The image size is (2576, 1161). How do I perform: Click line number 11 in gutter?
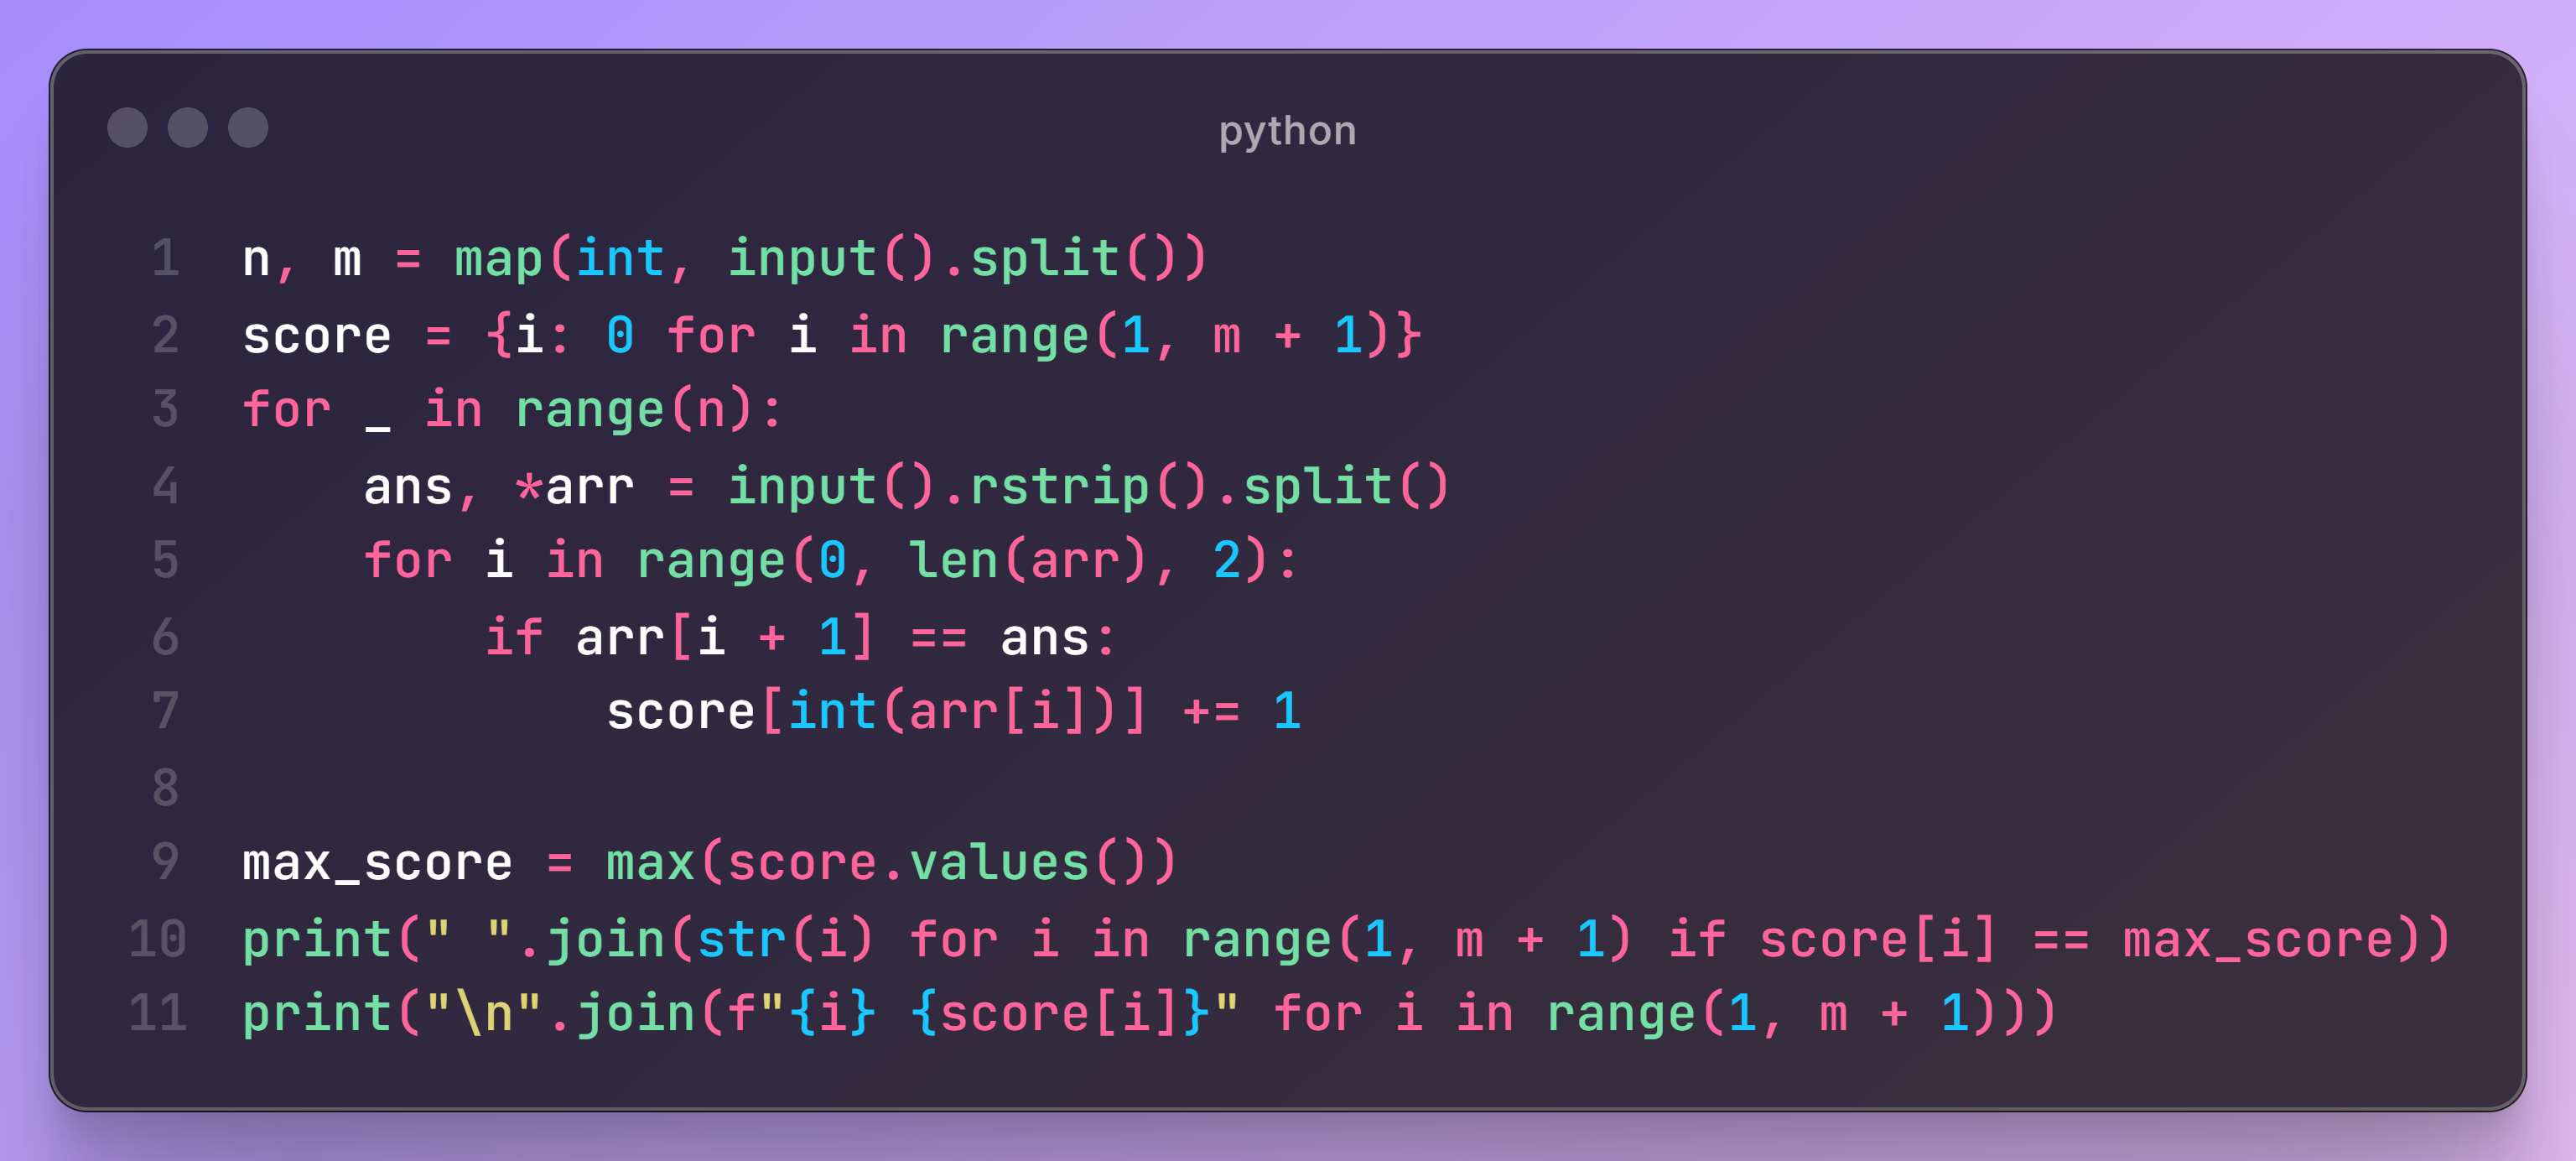[158, 1013]
